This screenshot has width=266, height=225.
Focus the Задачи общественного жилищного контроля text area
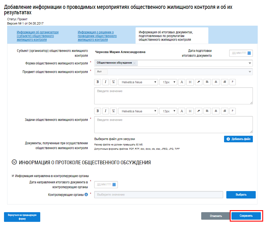tap(173, 125)
